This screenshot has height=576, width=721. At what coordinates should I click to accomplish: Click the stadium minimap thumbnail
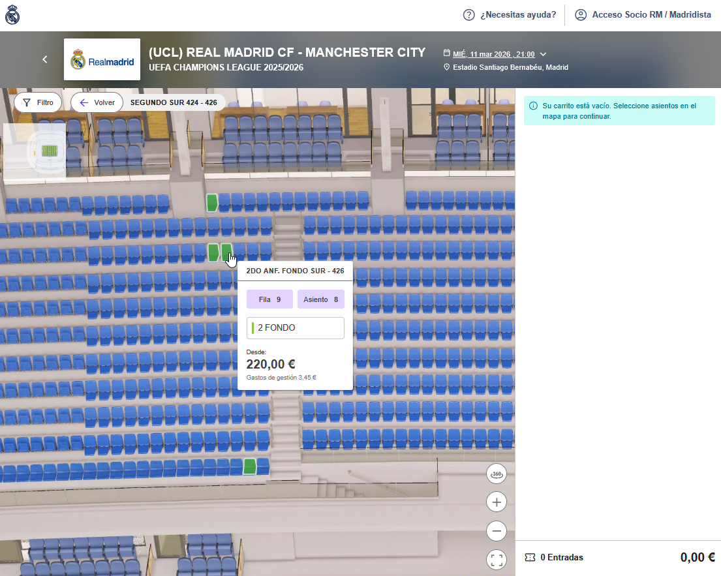[36, 151]
